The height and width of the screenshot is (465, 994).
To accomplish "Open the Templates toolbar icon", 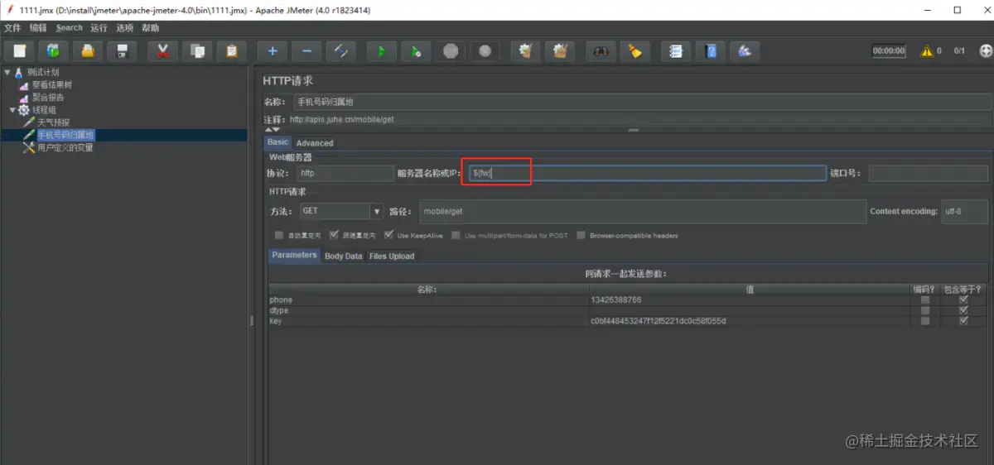I will [54, 51].
